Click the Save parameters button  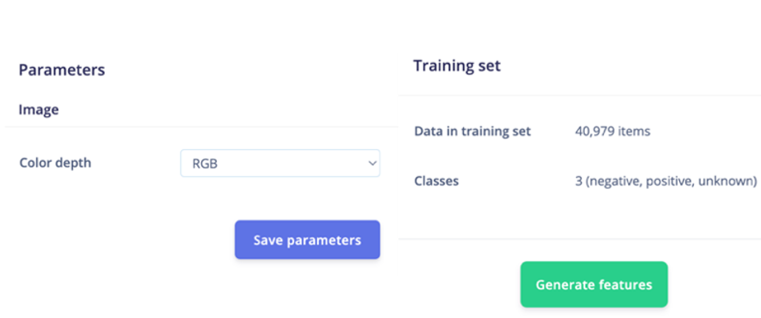tap(308, 240)
